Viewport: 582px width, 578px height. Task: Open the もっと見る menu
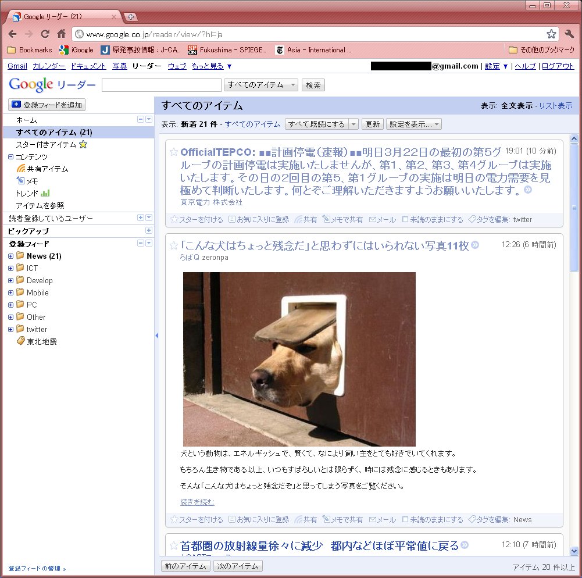(212, 66)
